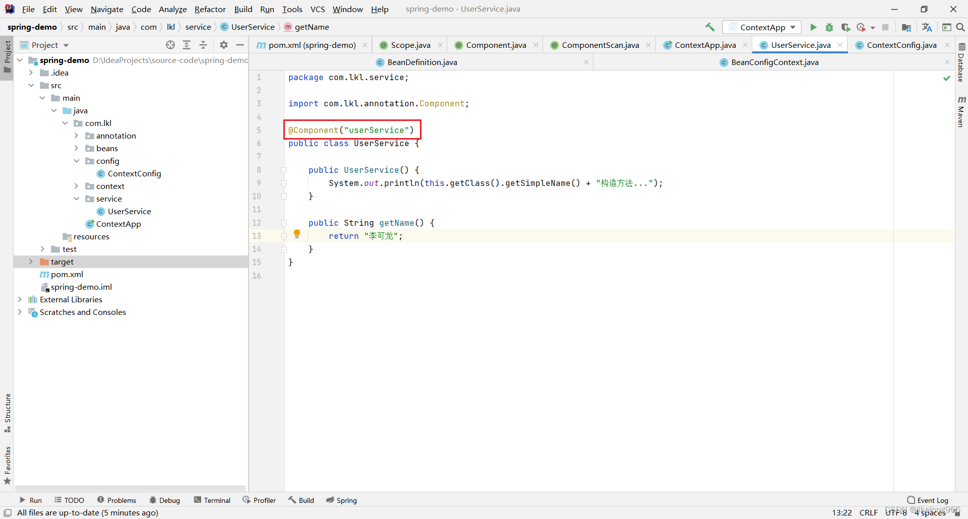The image size is (968, 519).
Task: Collapse the src folder
Action: point(31,85)
